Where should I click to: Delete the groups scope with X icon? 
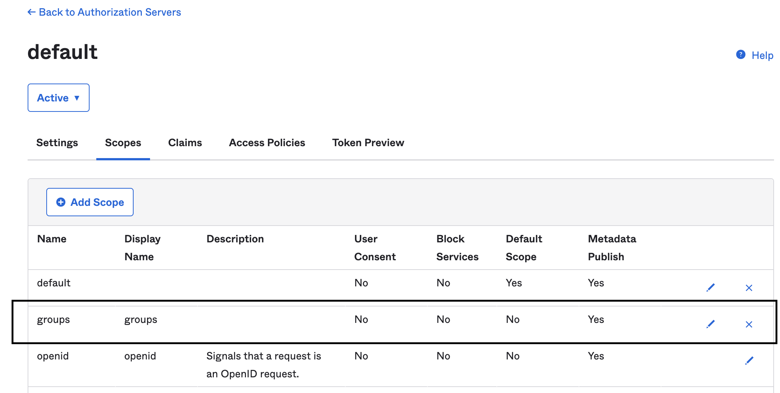(749, 324)
